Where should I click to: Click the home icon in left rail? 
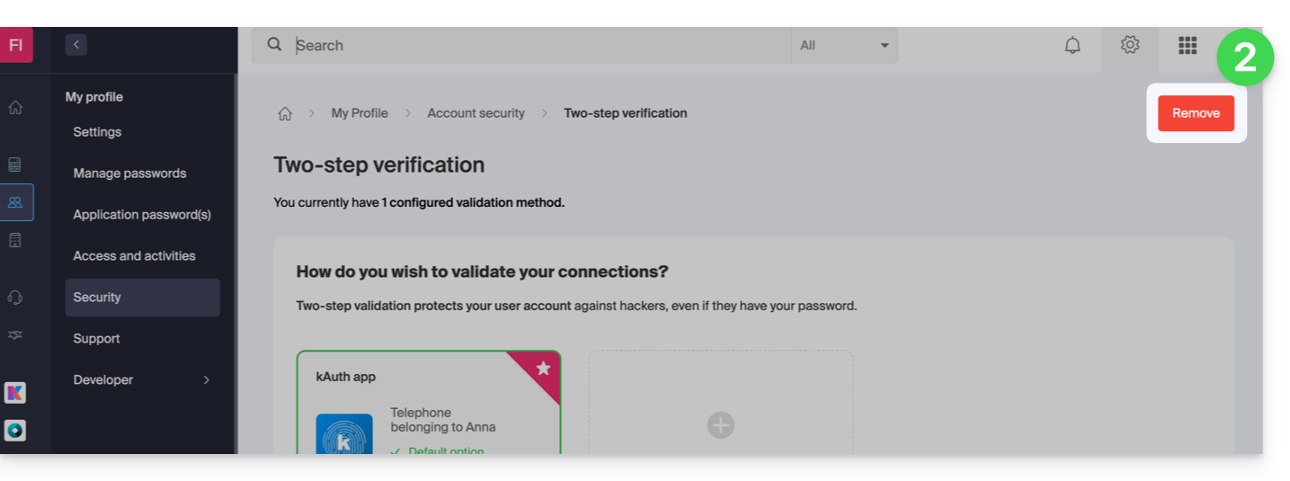[15, 108]
